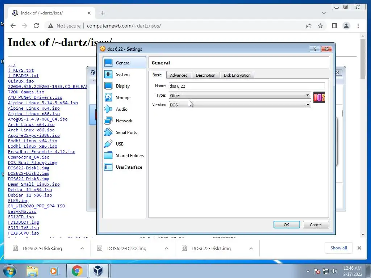Image resolution: width=371 pixels, height=278 pixels.
Task: Bookmark this page with star icon
Action: (320, 26)
